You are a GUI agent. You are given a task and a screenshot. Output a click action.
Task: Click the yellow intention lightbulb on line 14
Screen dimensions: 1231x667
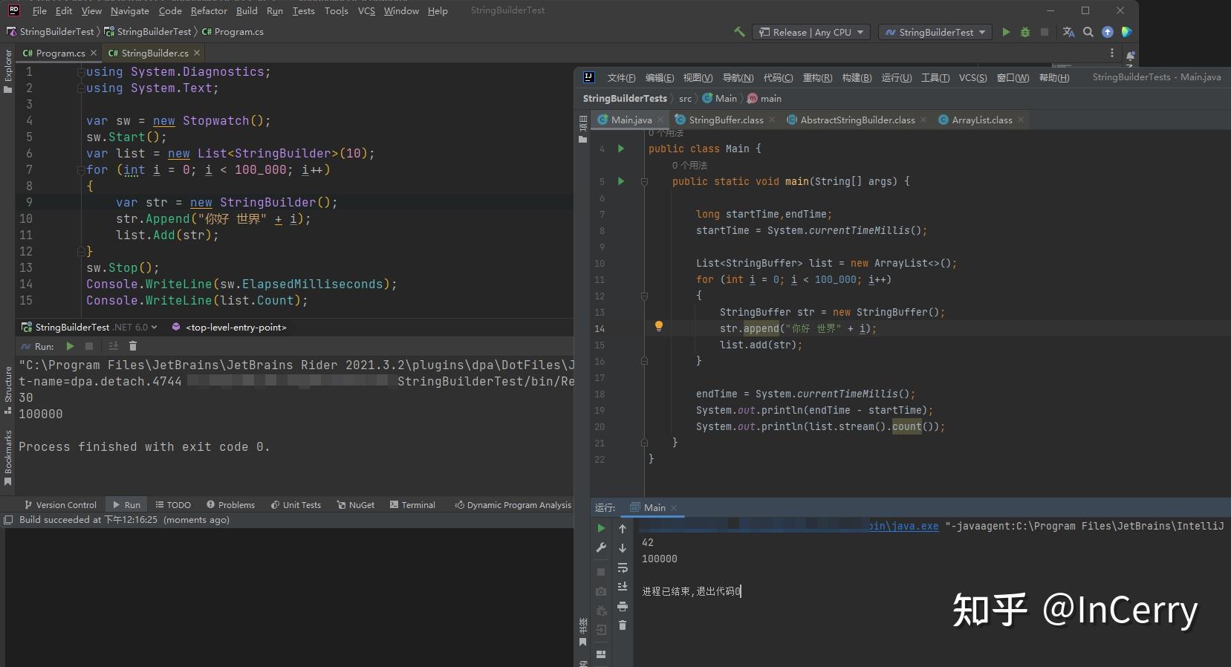click(x=658, y=326)
